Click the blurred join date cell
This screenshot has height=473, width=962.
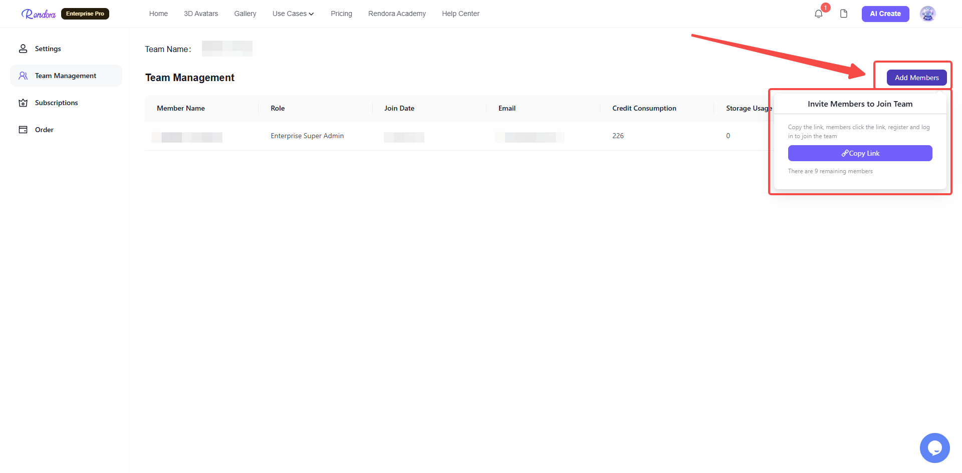tap(404, 137)
